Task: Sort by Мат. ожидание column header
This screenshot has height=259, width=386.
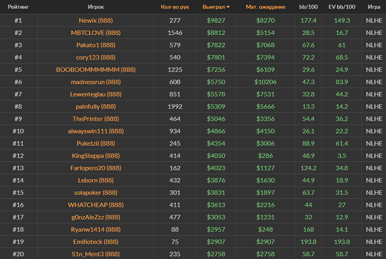Action: 265,7
